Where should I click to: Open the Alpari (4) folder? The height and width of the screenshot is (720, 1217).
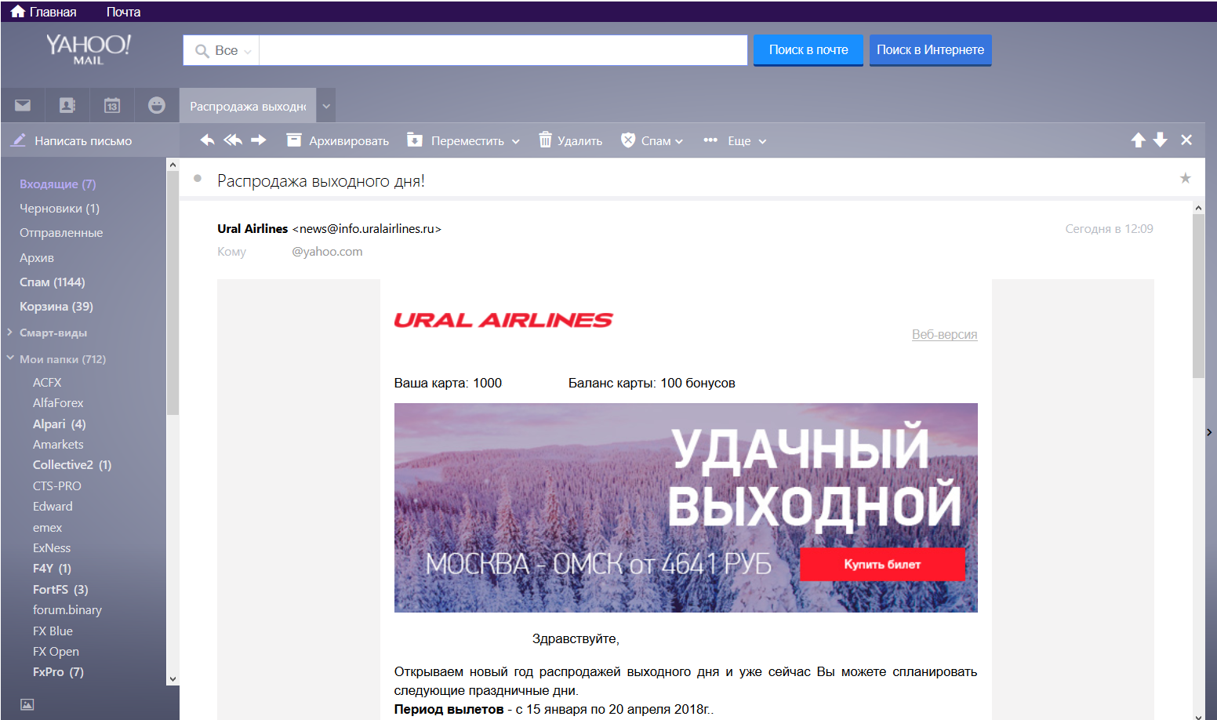(x=60, y=424)
